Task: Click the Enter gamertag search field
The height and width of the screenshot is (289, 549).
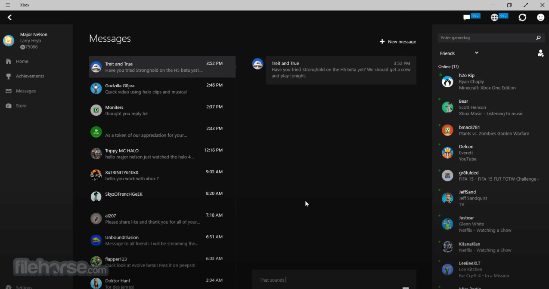Action: (x=490, y=38)
